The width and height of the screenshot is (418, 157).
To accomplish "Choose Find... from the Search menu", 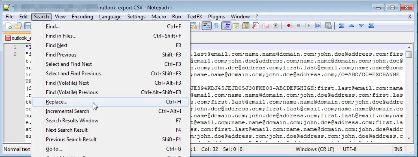I will pos(111,26).
